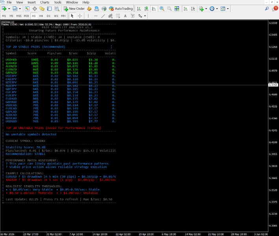Switch to candlestick chart display
279x236 pixels.
pyautogui.click(x=146, y=9)
